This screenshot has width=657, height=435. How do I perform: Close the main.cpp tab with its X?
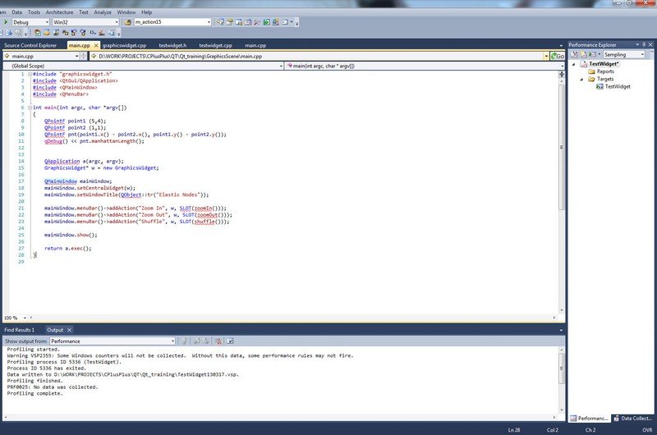(x=94, y=45)
